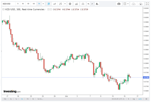Click the indicators icon in toolbar

pyautogui.click(x=54, y=4)
